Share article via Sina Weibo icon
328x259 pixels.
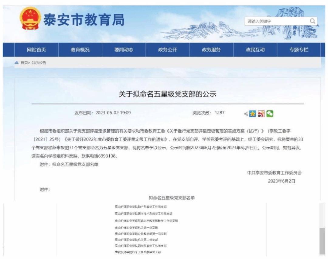coord(261,114)
